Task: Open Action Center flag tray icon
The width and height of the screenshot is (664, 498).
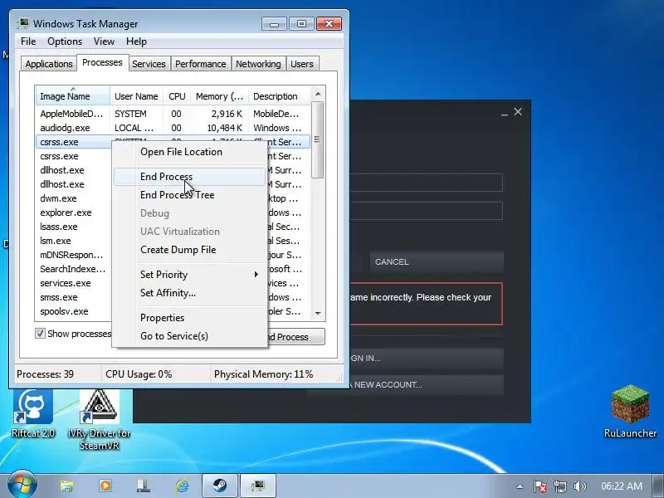Action: pos(539,486)
